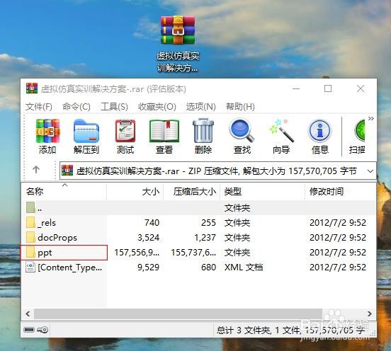Click the _rels folder icon
391x351 pixels.
(x=30, y=222)
